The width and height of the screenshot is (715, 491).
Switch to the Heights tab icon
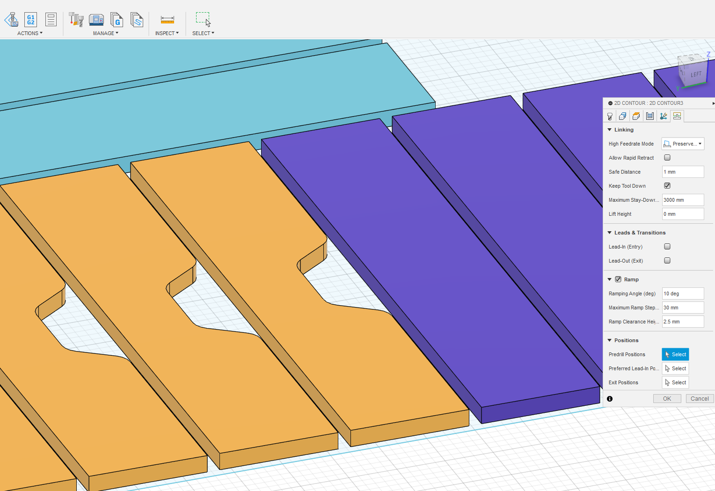(x=636, y=116)
